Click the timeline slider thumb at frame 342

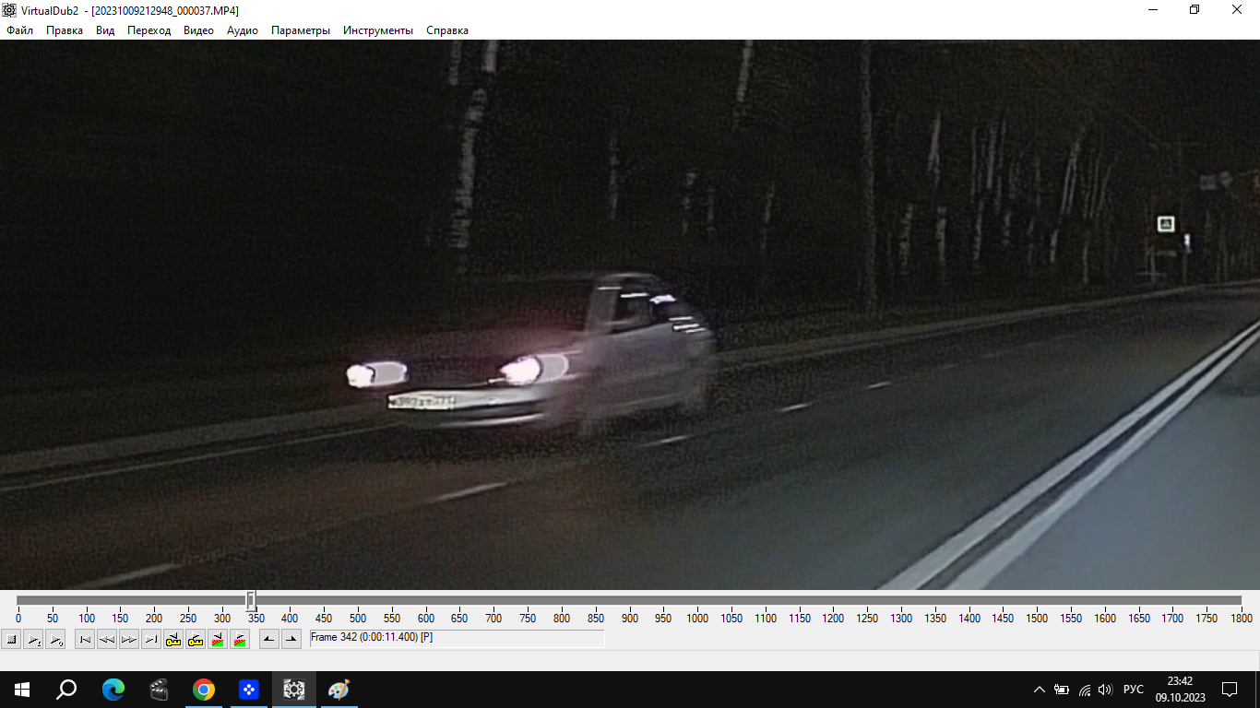(251, 601)
